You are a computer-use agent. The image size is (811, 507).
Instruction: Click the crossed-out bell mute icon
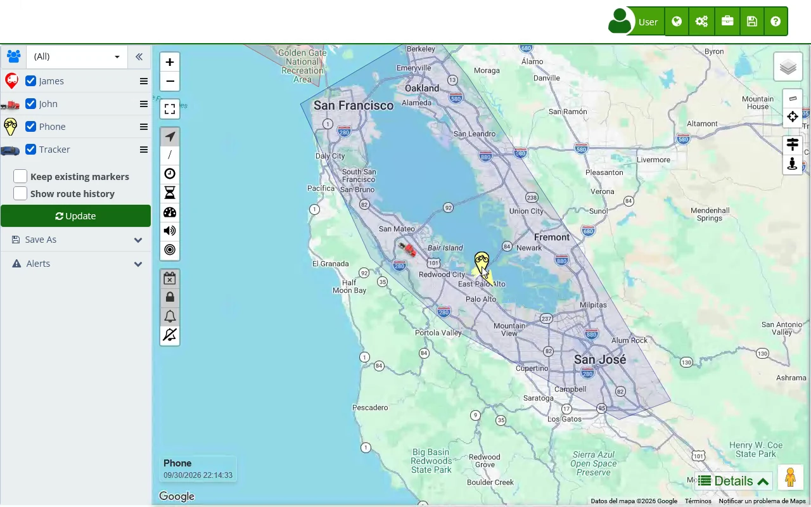coord(170,335)
